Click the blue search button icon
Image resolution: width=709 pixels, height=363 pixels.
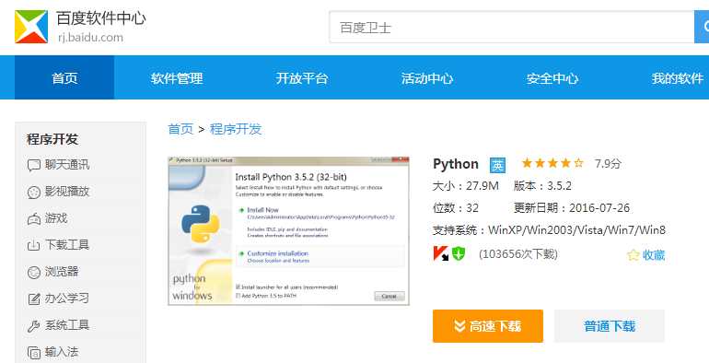[703, 27]
